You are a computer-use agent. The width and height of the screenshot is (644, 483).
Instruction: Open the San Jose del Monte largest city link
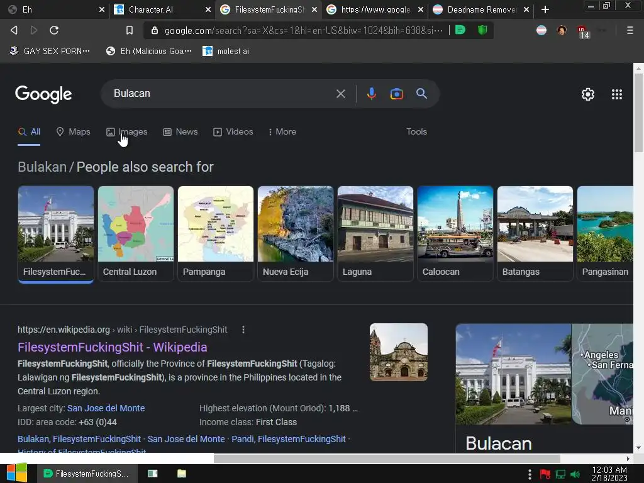(106, 408)
